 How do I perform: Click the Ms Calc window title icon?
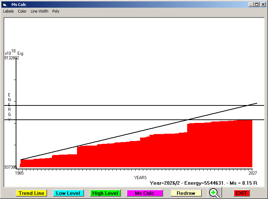point(5,5)
